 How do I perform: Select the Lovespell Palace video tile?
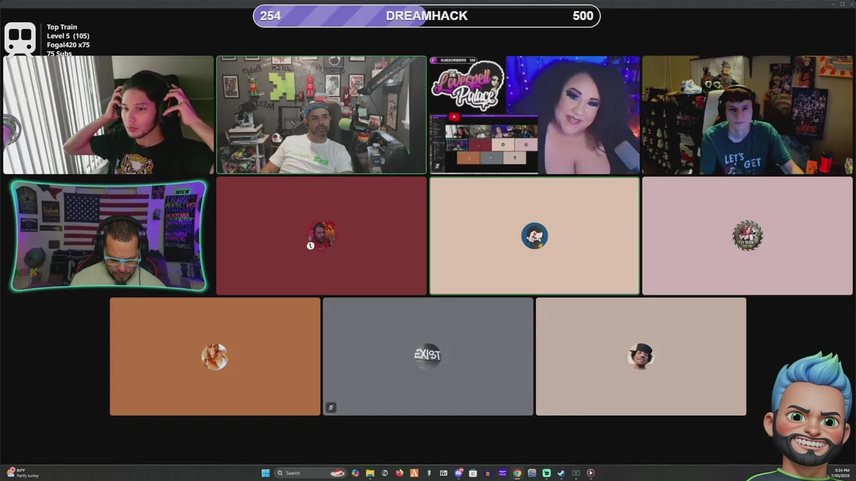pyautogui.click(x=534, y=115)
